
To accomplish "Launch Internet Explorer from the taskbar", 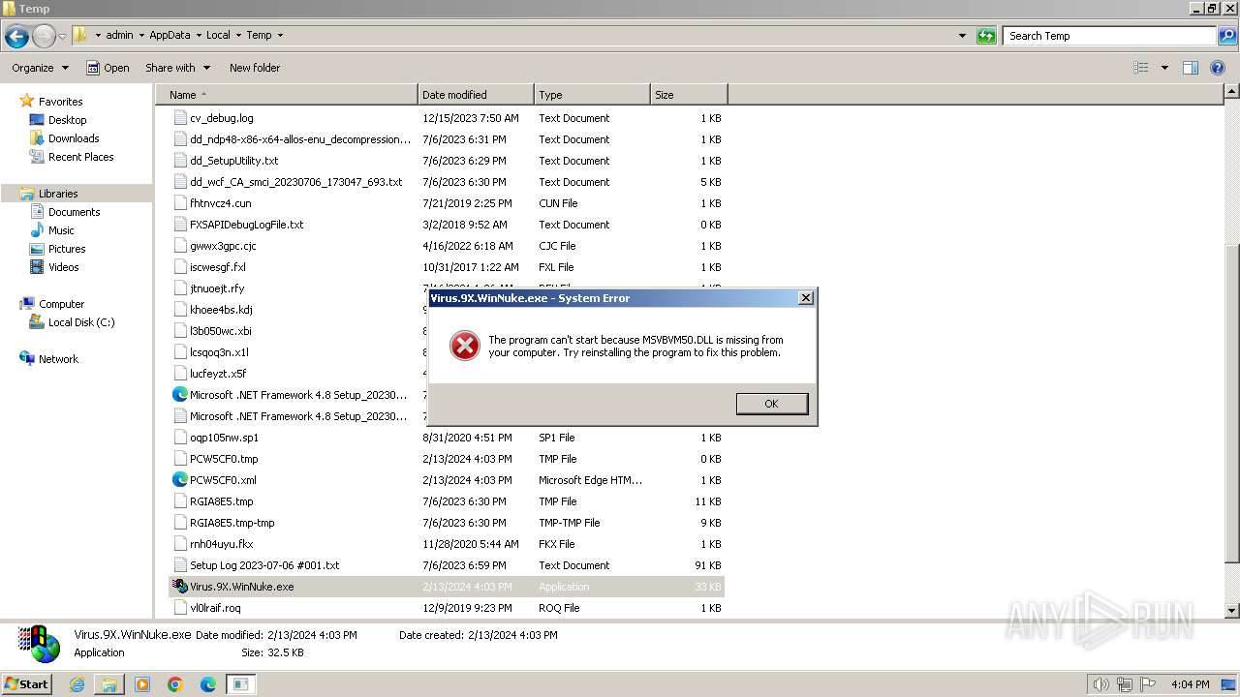I will pyautogui.click(x=77, y=684).
